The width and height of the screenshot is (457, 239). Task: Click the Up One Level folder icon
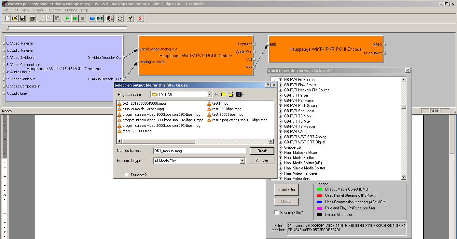[x=224, y=94]
